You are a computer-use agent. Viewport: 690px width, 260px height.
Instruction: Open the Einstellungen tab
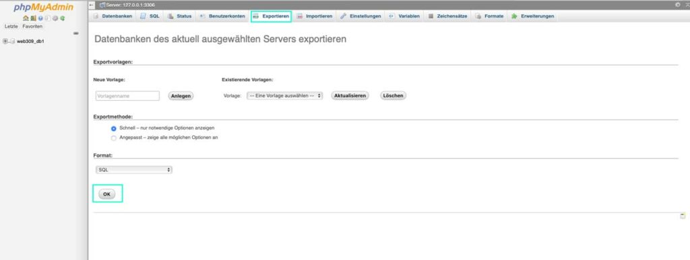[360, 16]
